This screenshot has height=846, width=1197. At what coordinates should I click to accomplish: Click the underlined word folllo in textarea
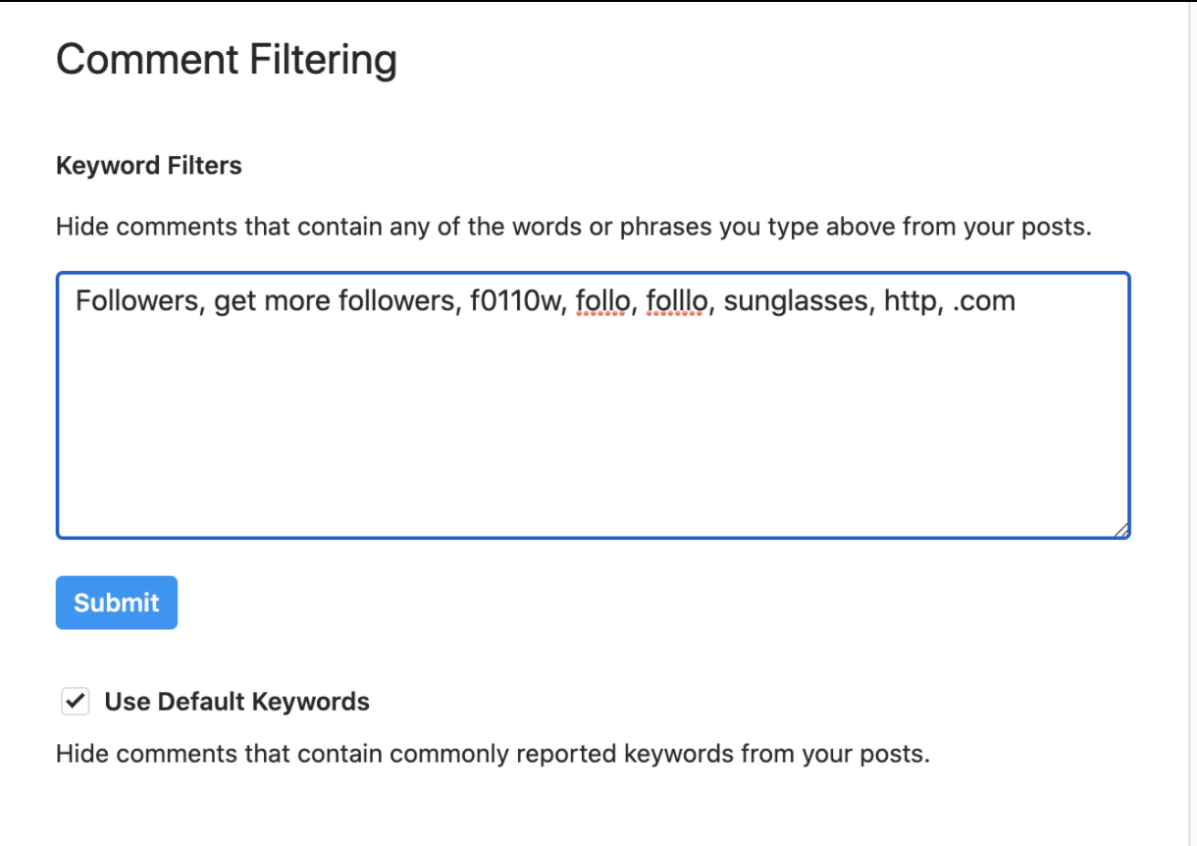point(677,301)
